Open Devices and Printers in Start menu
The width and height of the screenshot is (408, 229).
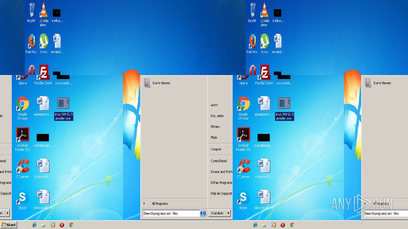pos(222,172)
